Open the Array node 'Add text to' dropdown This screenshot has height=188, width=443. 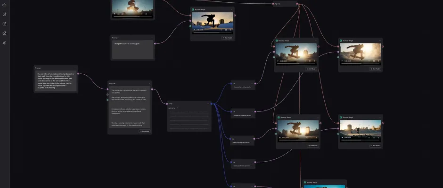pyautogui.click(x=173, y=108)
